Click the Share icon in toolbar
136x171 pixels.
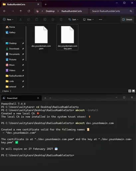[x=53, y=19]
